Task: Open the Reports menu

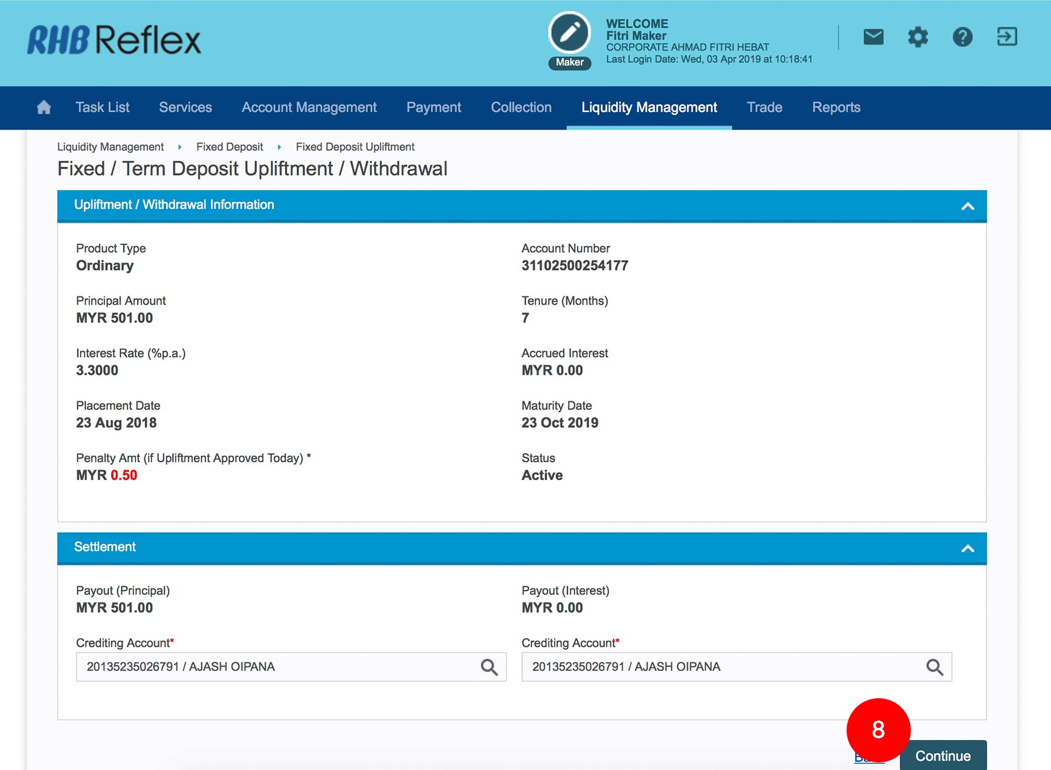Action: tap(836, 107)
